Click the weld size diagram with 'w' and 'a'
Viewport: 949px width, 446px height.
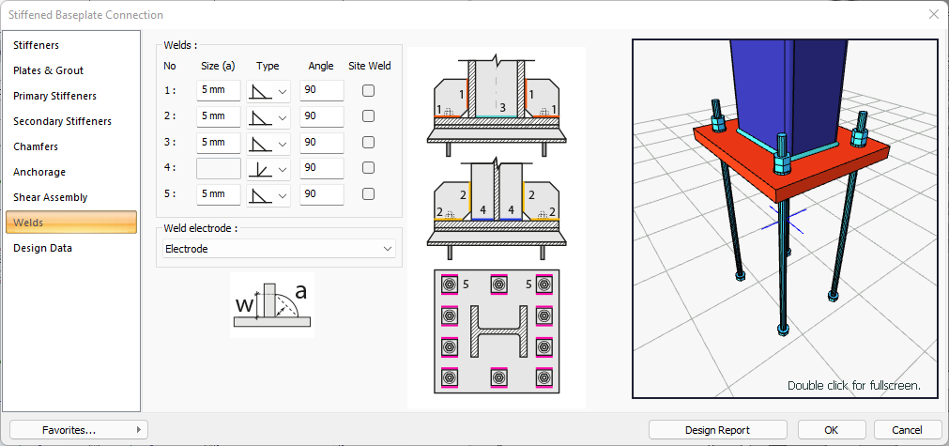(x=272, y=305)
